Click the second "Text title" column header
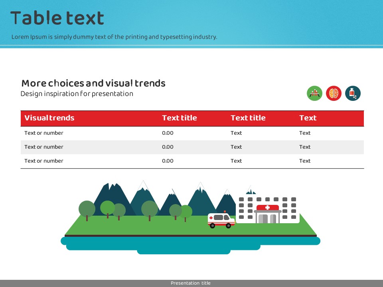383x287 pixels. (x=248, y=118)
